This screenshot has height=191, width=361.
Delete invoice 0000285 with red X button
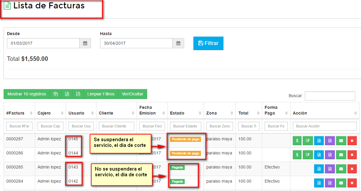352,169
